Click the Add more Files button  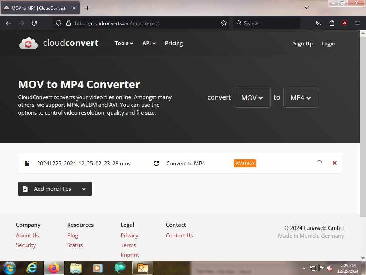coord(55,189)
